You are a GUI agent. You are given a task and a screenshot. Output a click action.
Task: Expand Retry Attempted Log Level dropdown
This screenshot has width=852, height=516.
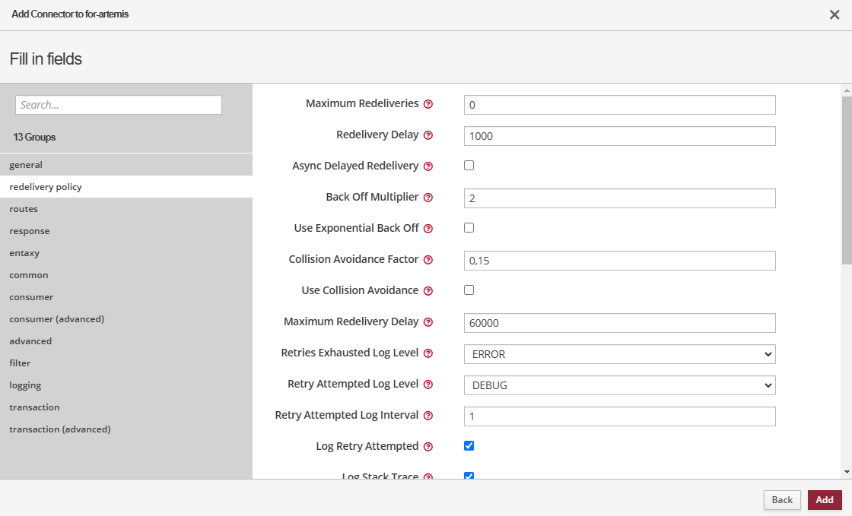(619, 385)
